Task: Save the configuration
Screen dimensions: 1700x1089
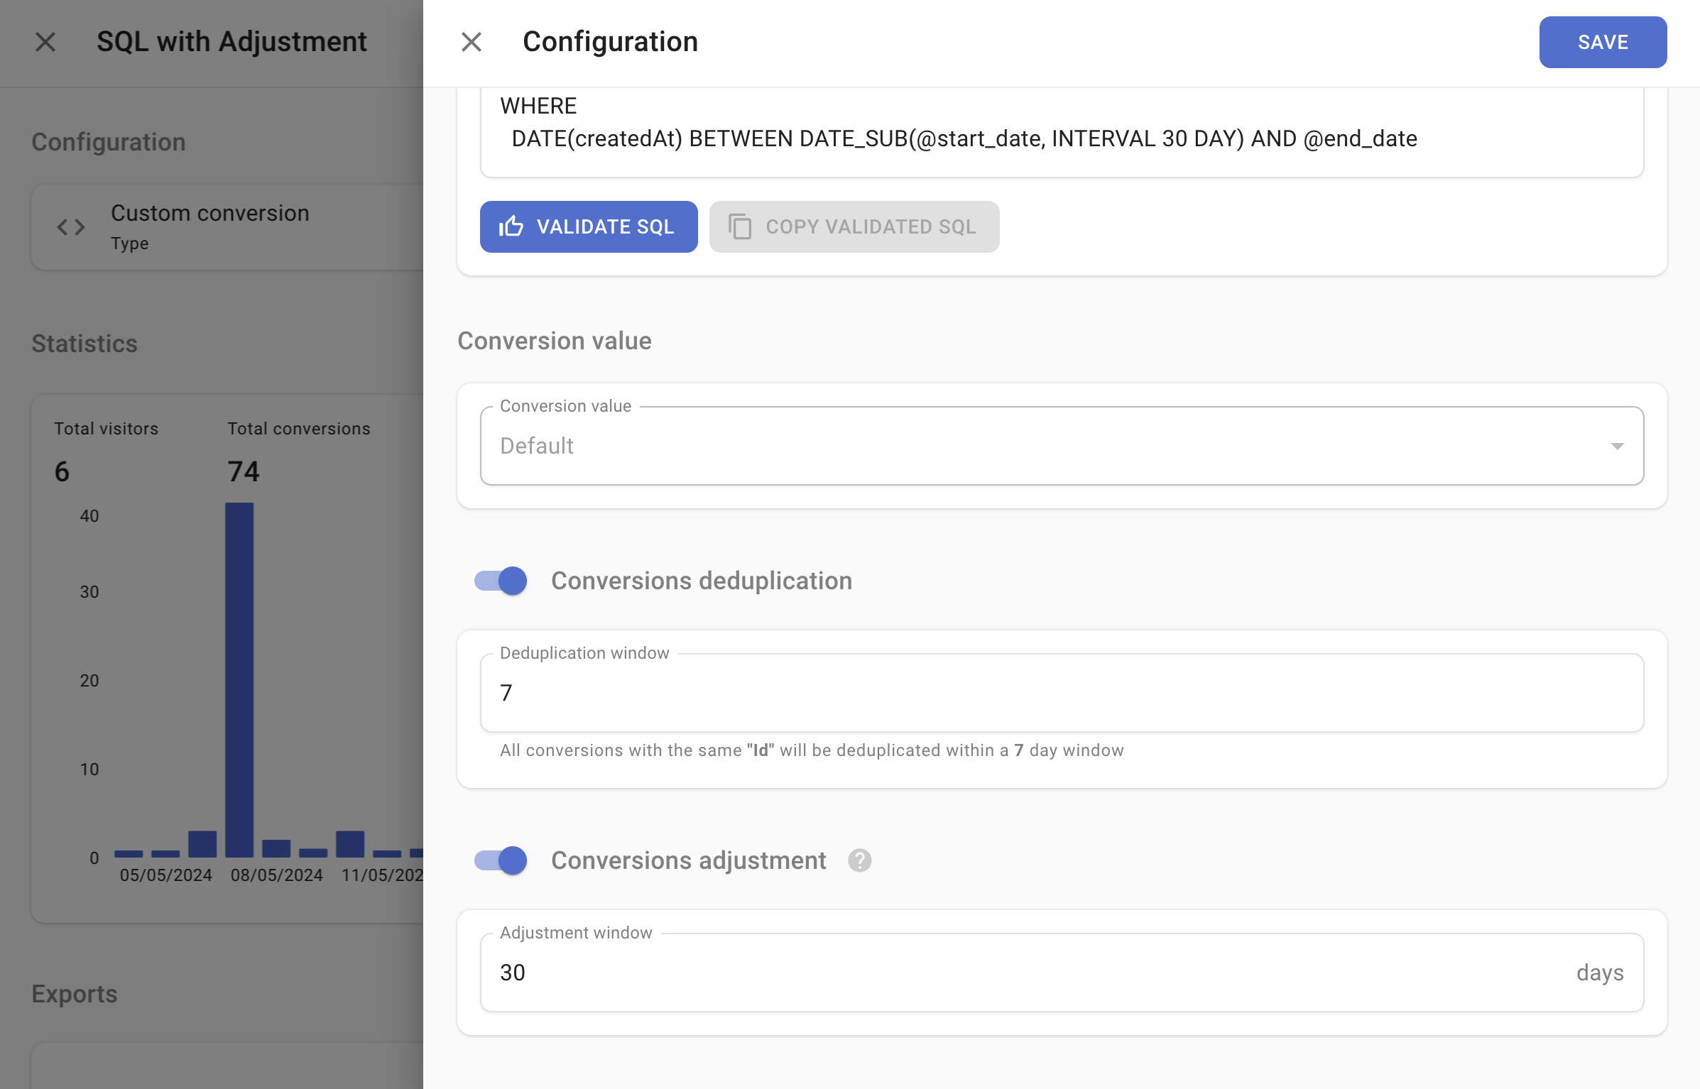Action: [1603, 42]
